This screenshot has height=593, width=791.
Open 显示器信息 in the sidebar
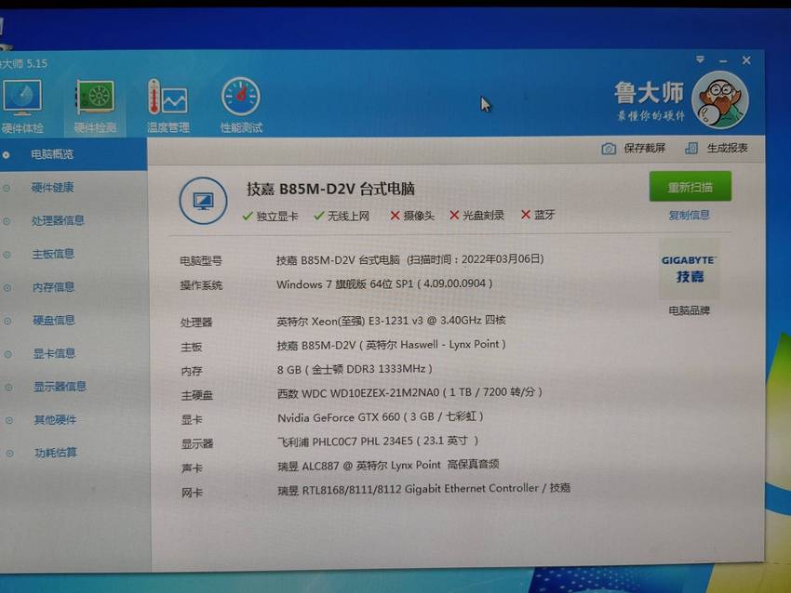(x=60, y=387)
